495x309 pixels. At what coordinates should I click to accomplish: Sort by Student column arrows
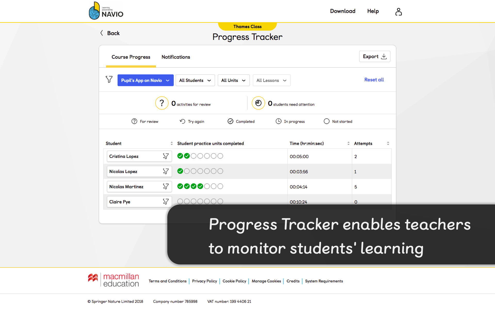(172, 143)
